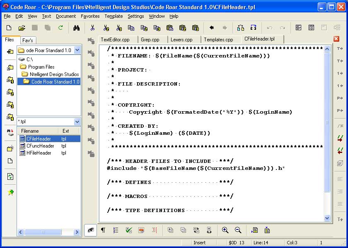Image resolution: width=348 pixels, height=248 pixels.
Task: Open favorite folder 1 in the sidebar
Action: (10, 80)
